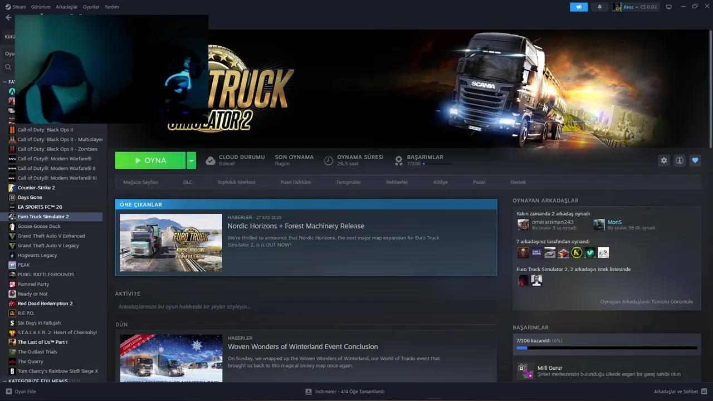Click the plus icon beside Oyun Ekle
Image resolution: width=713 pixels, height=401 pixels.
pos(8,392)
